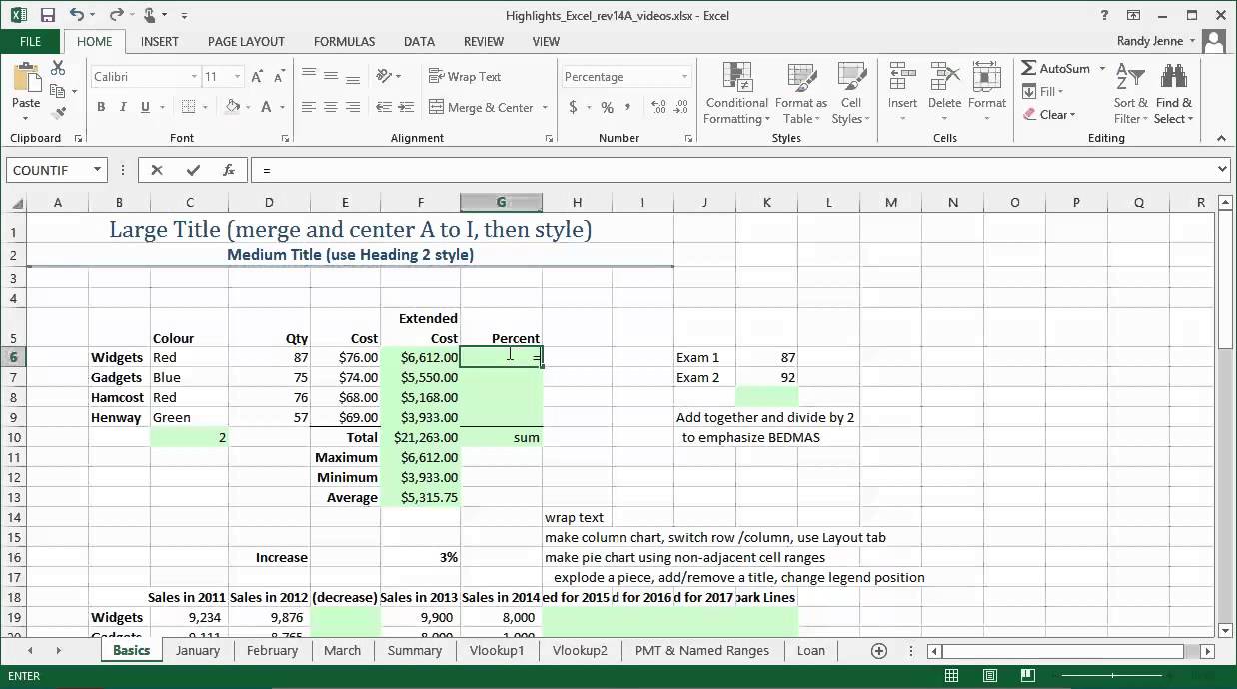Viewport: 1237px width, 689px height.
Task: Save the workbook from Quick Access Toolbar
Action: pyautogui.click(x=48, y=15)
